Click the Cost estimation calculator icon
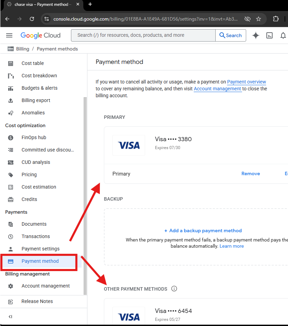288x326 pixels. (11, 187)
